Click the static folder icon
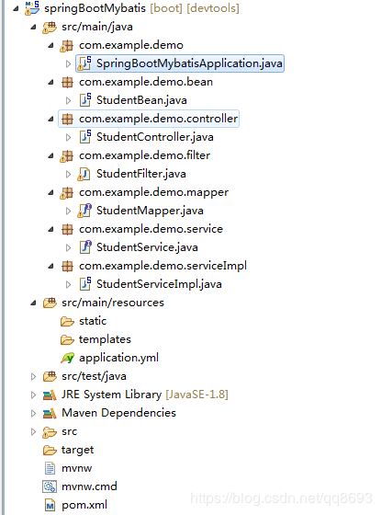This screenshot has height=515, width=381. (67, 321)
